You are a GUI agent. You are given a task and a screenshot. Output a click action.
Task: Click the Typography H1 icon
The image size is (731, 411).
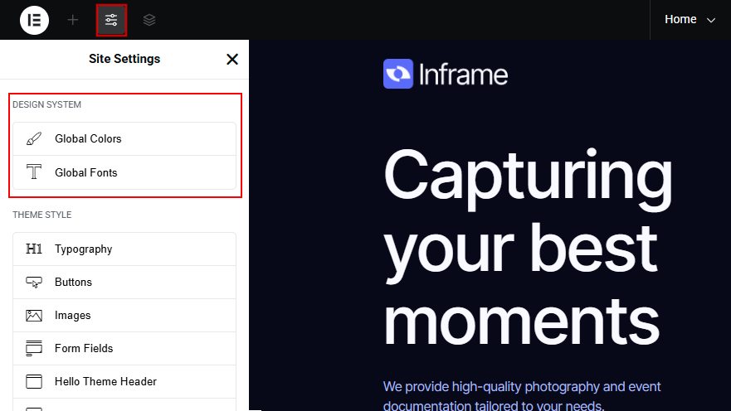[34, 249]
